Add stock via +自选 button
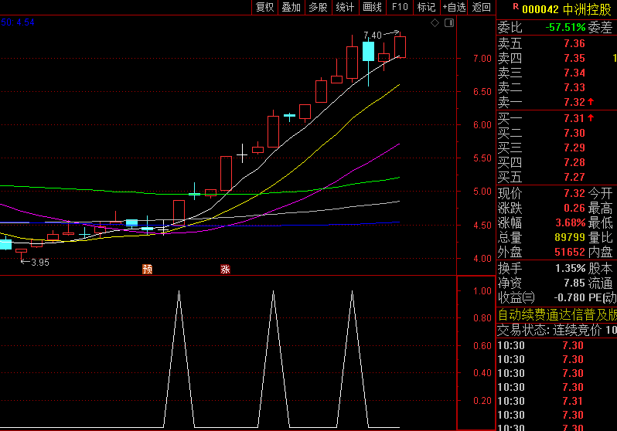Image resolution: width=617 pixels, height=431 pixels. pos(454,8)
